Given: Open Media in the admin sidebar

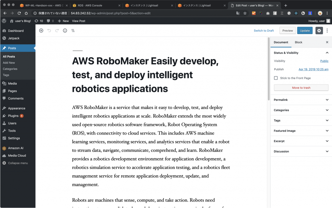Looking at the screenshot, I should coord(18,83).
